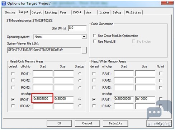Go to the User tab
The image size is (175, 130).
coord(63,12)
